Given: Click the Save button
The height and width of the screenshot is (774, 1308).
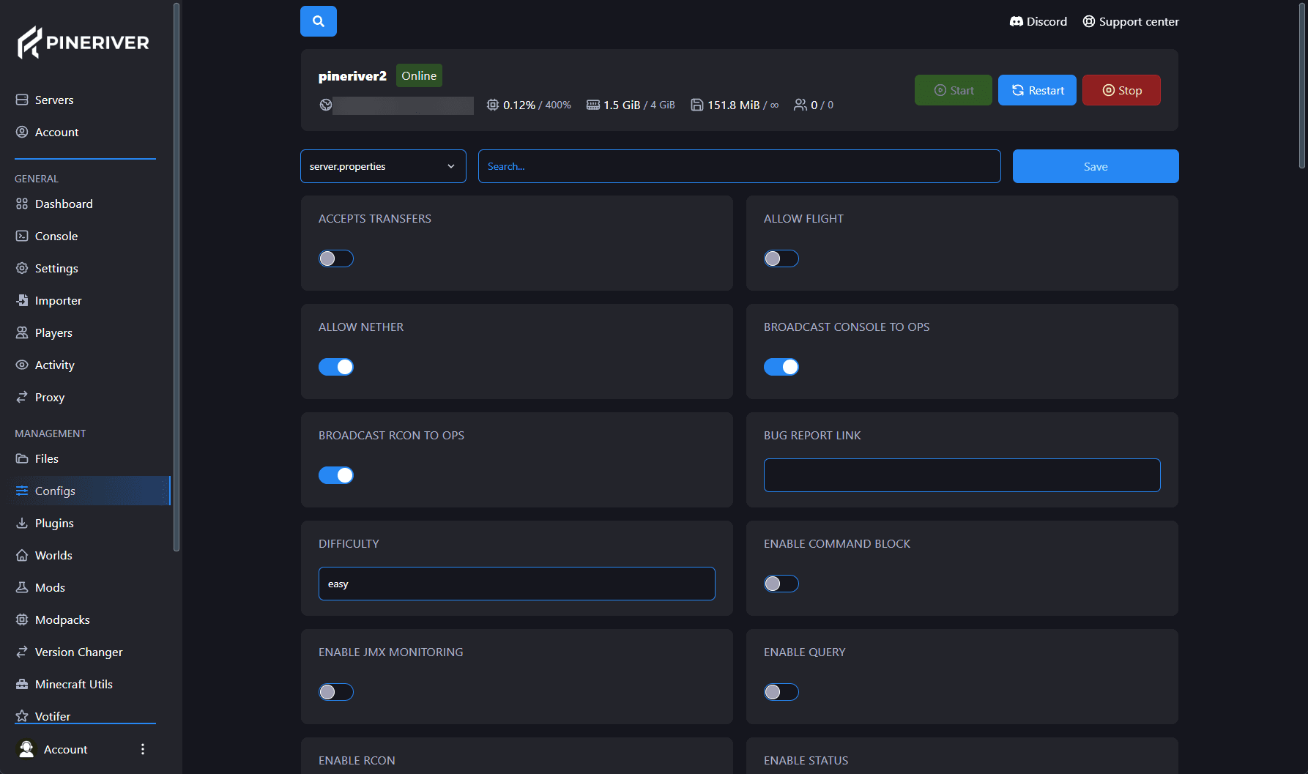Looking at the screenshot, I should click(1096, 166).
